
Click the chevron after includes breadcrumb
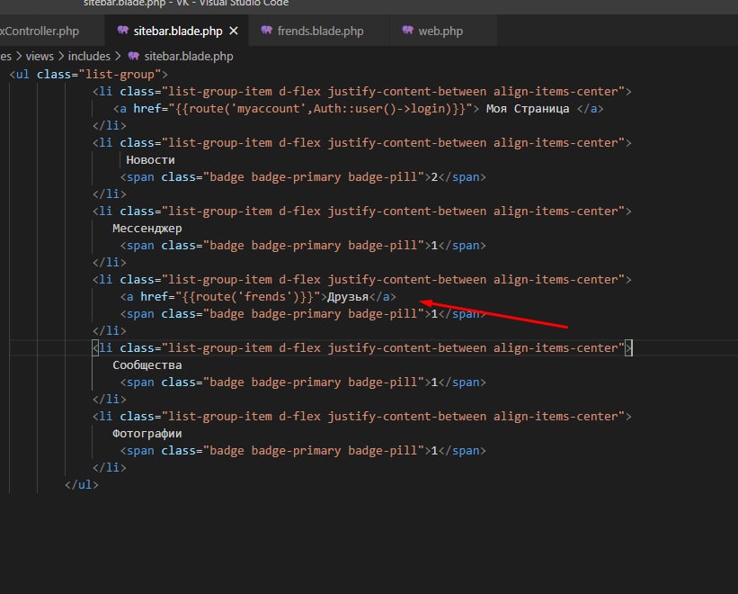[118, 56]
